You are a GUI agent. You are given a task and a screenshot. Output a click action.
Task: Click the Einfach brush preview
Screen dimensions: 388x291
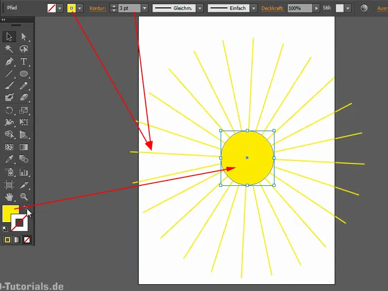click(229, 8)
